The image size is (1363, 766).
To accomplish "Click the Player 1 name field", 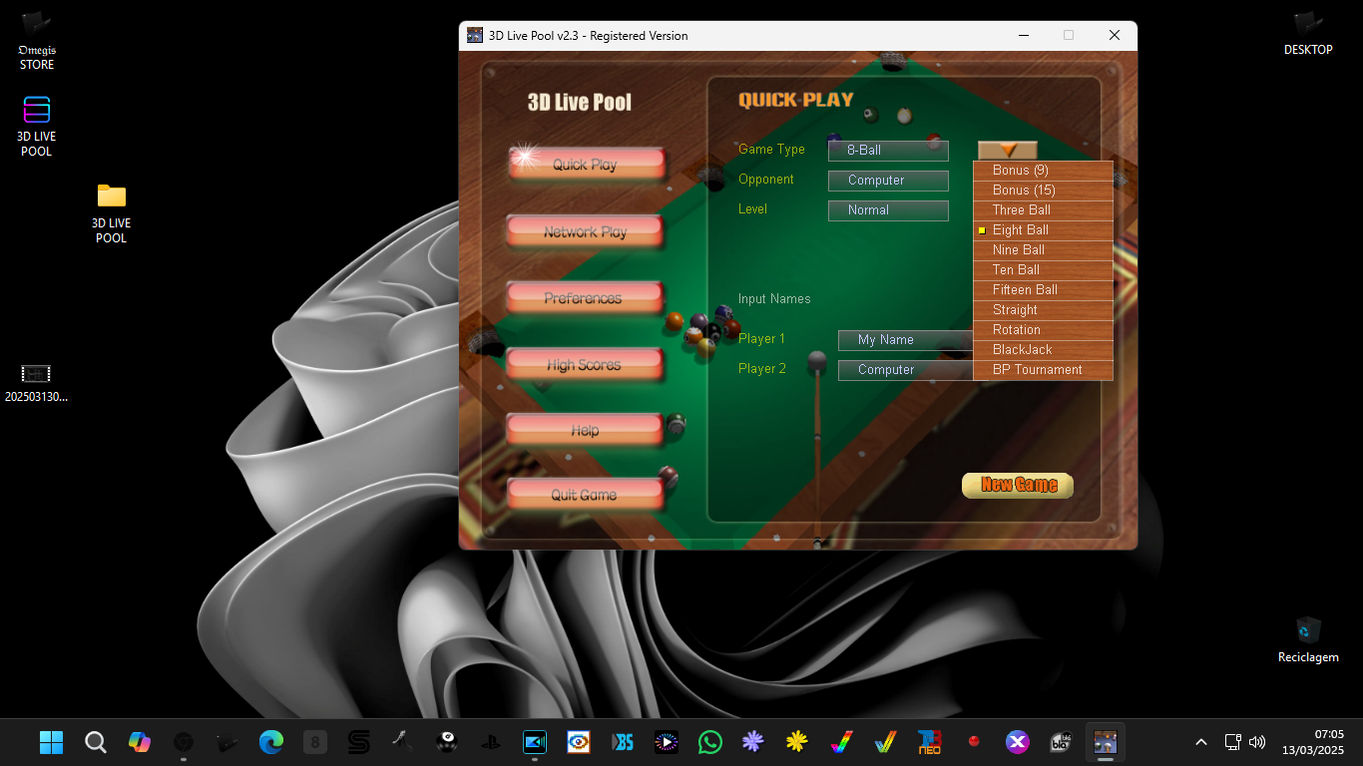I will point(905,340).
